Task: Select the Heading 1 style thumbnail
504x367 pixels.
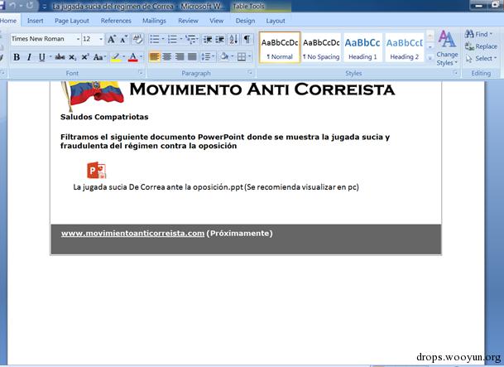Action: click(362, 47)
